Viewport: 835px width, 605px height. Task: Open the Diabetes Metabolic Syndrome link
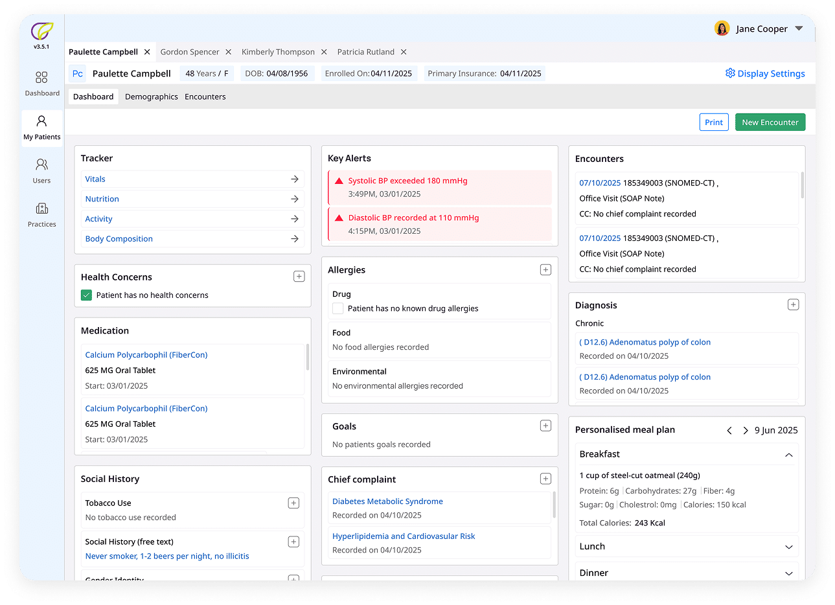click(387, 501)
